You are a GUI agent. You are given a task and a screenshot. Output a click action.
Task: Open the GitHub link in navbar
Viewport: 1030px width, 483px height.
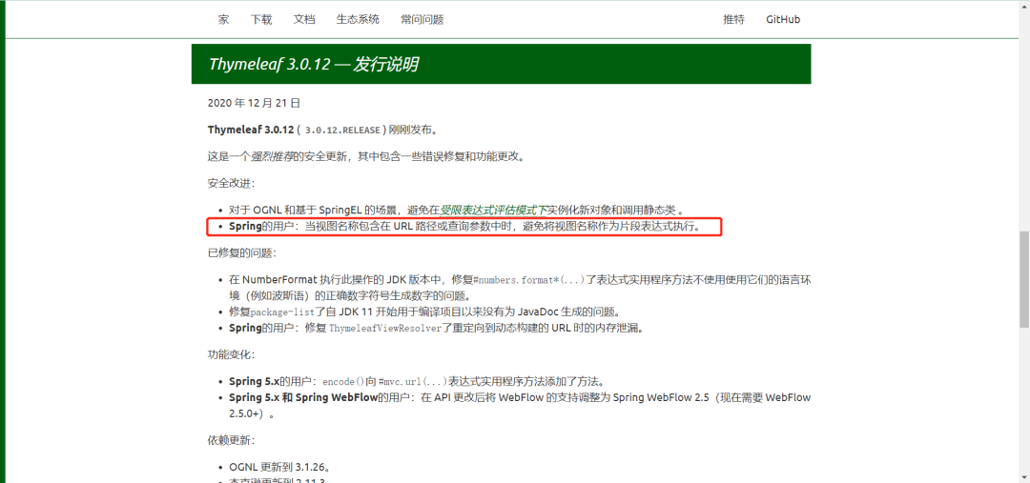point(783,19)
